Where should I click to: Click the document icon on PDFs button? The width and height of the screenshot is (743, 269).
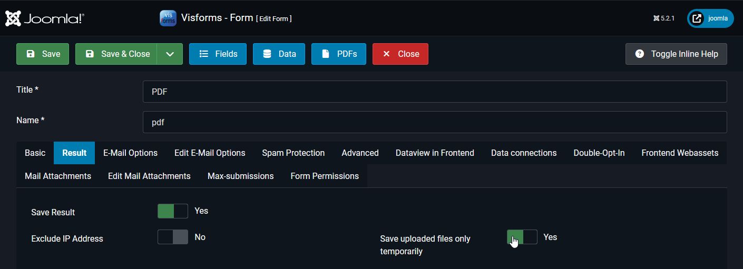point(326,54)
